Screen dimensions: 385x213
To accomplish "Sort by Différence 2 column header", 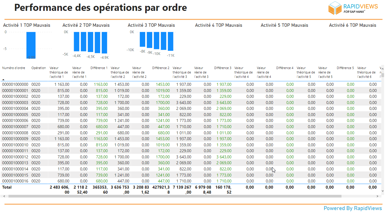I will coord(161,68).
